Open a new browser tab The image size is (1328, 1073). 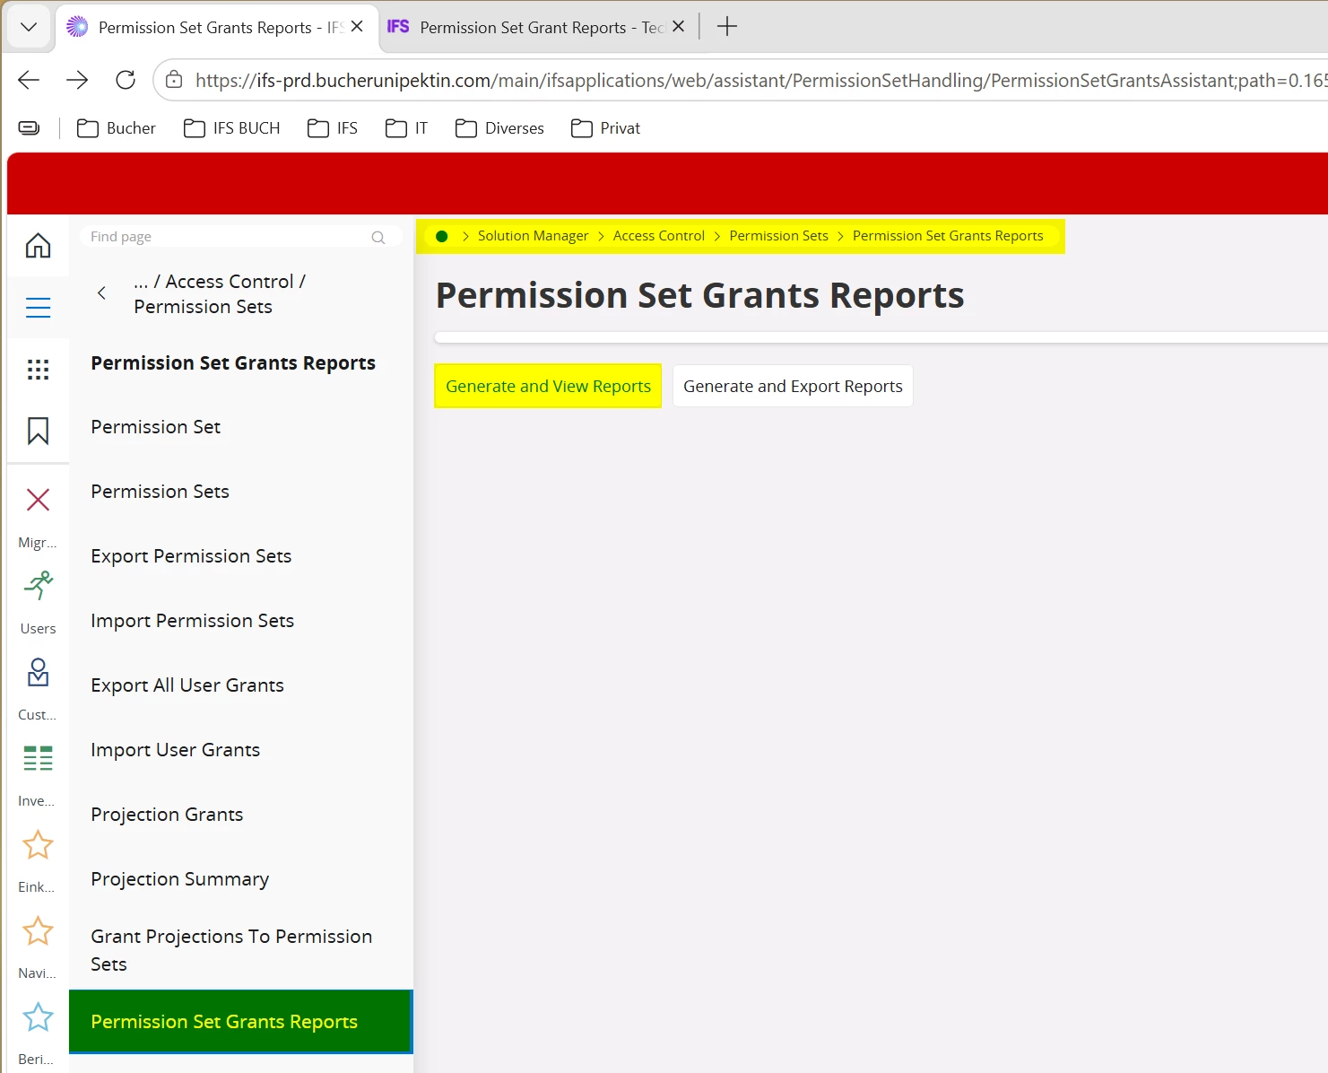(x=727, y=27)
